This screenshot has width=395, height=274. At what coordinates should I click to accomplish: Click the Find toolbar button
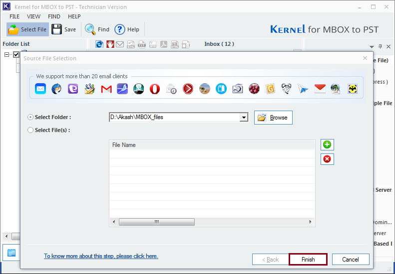pos(97,29)
